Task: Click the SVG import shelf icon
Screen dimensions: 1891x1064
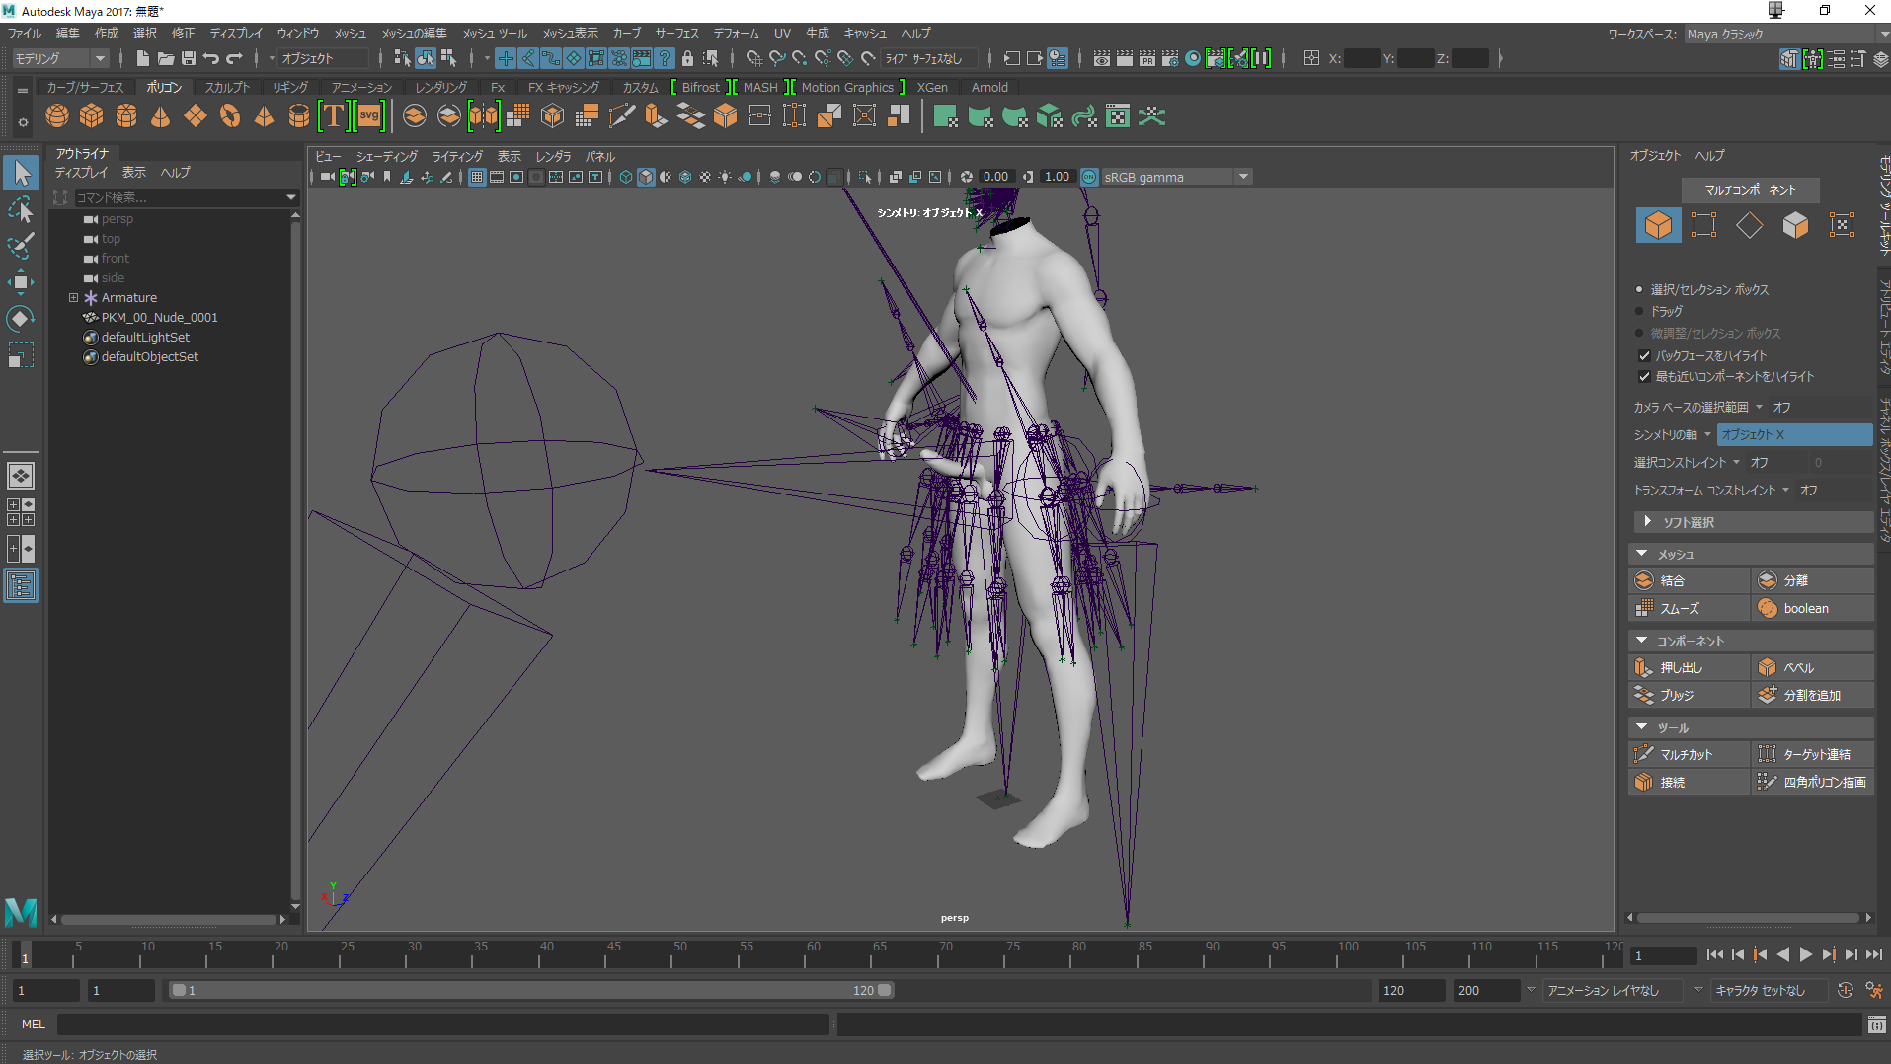Action: (x=369, y=116)
